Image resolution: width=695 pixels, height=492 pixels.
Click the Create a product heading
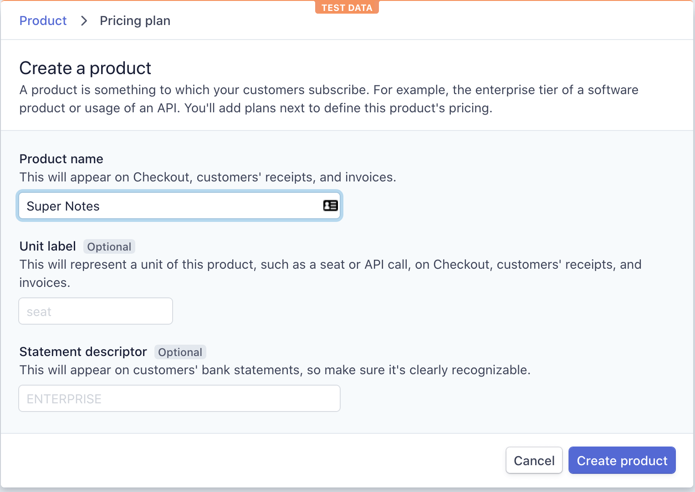(x=85, y=68)
